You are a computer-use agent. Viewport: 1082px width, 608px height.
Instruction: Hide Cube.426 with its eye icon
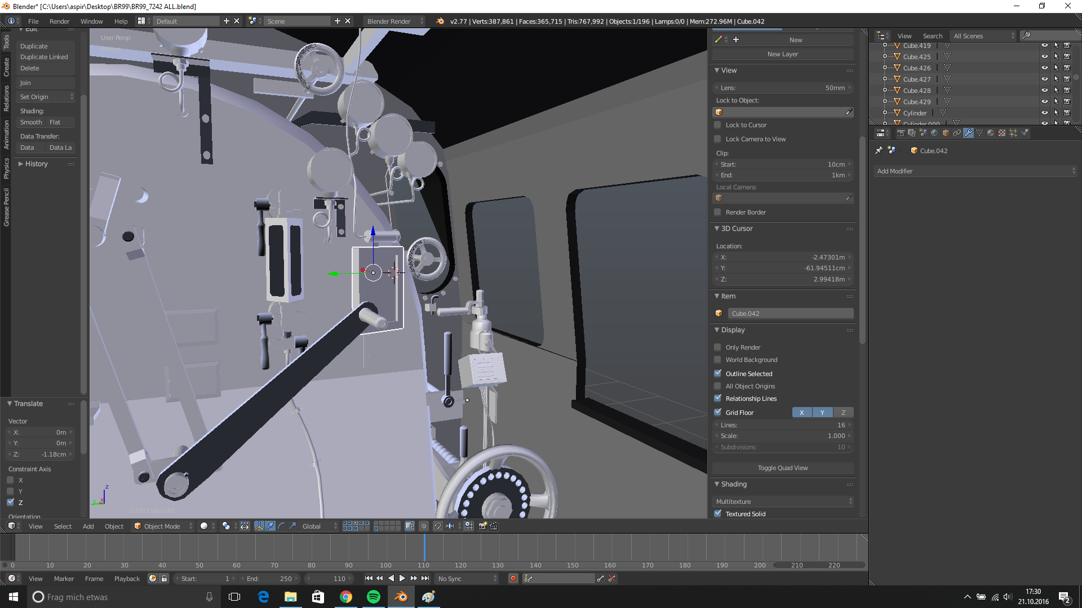click(1044, 68)
